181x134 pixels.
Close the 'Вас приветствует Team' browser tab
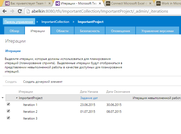tap(50, 3)
